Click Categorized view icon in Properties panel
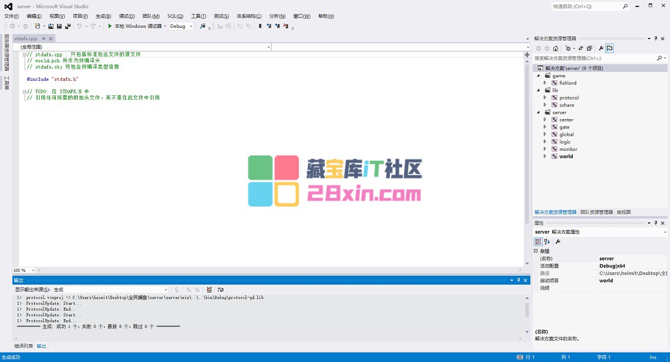This screenshot has height=362, width=670. click(538, 242)
